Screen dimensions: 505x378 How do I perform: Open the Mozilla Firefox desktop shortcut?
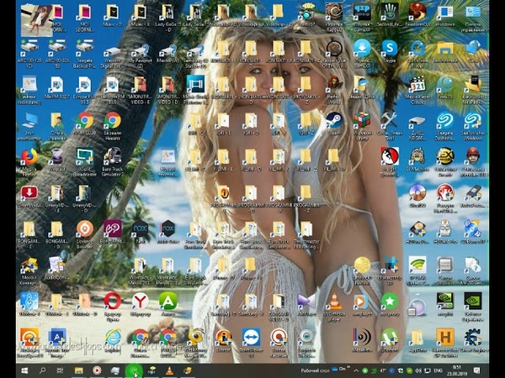click(29, 156)
